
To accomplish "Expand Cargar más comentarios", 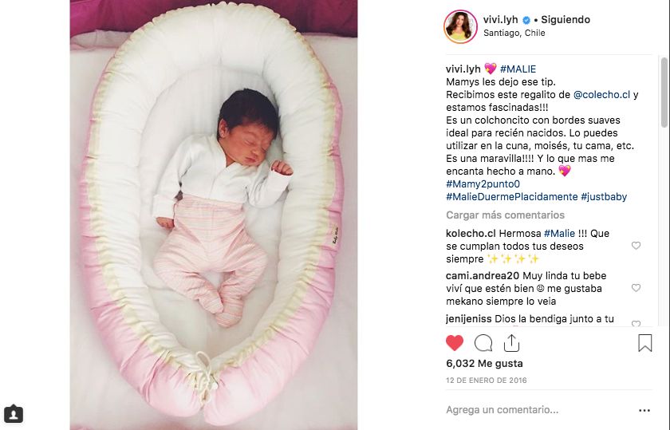I will click(505, 215).
